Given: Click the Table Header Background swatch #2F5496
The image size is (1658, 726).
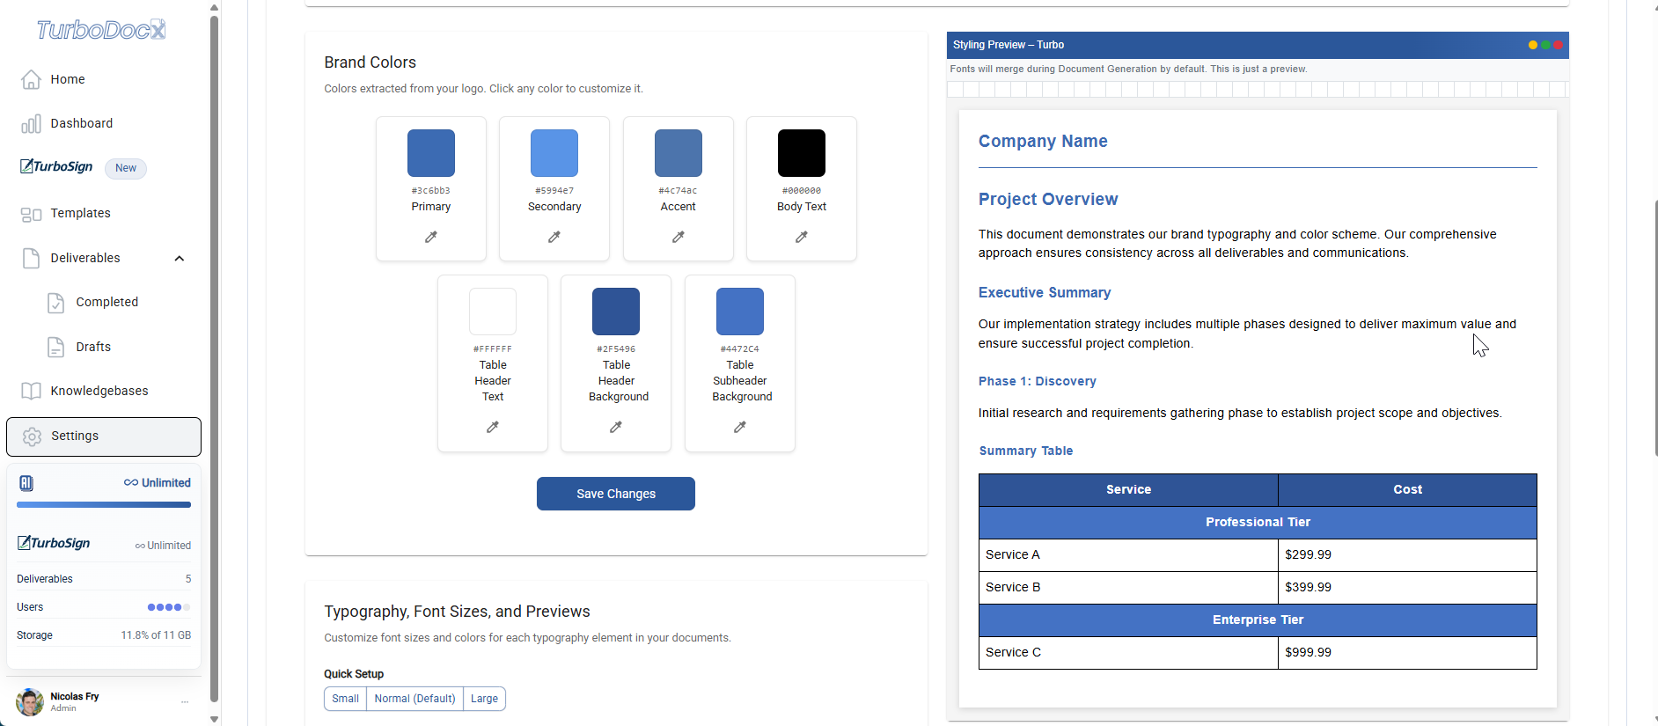Looking at the screenshot, I should point(616,312).
